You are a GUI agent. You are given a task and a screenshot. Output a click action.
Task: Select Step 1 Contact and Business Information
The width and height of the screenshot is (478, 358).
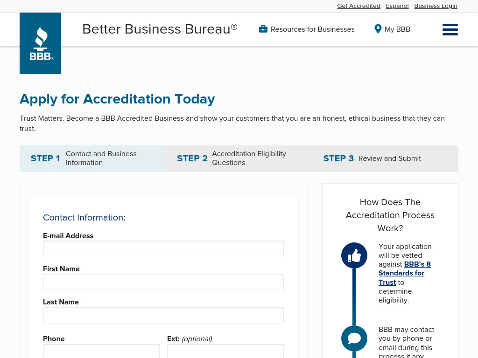point(93,158)
